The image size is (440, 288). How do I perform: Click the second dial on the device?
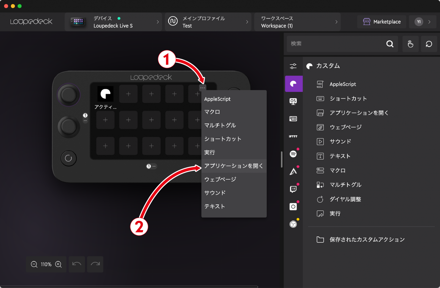point(68,127)
